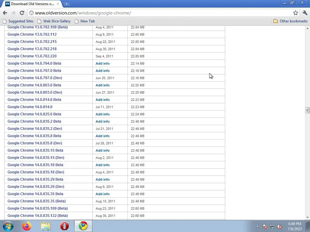This screenshot has width=310, height=232.
Task: Click the Chrome taskbar icon
Action: 83,226
